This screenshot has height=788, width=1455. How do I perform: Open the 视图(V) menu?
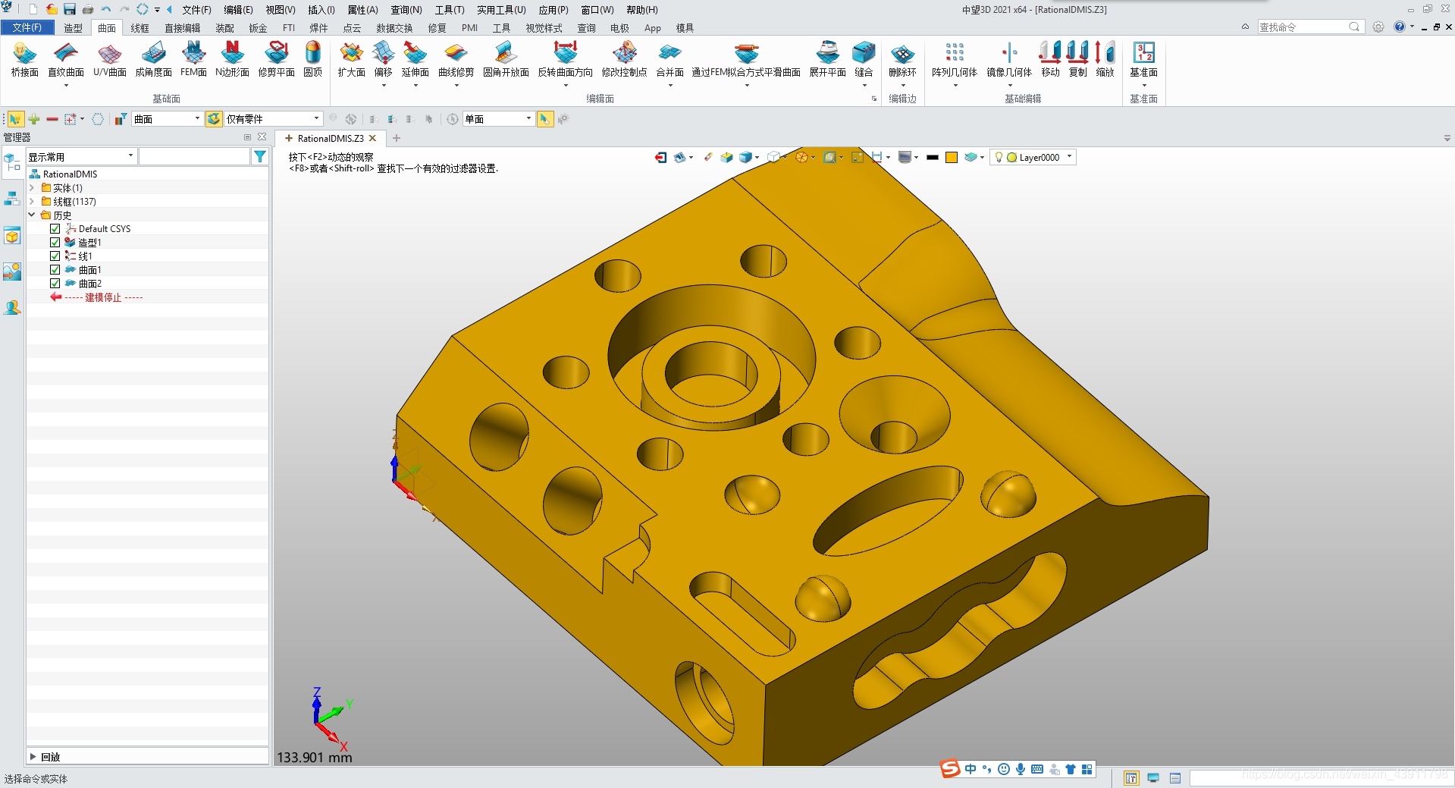[280, 10]
